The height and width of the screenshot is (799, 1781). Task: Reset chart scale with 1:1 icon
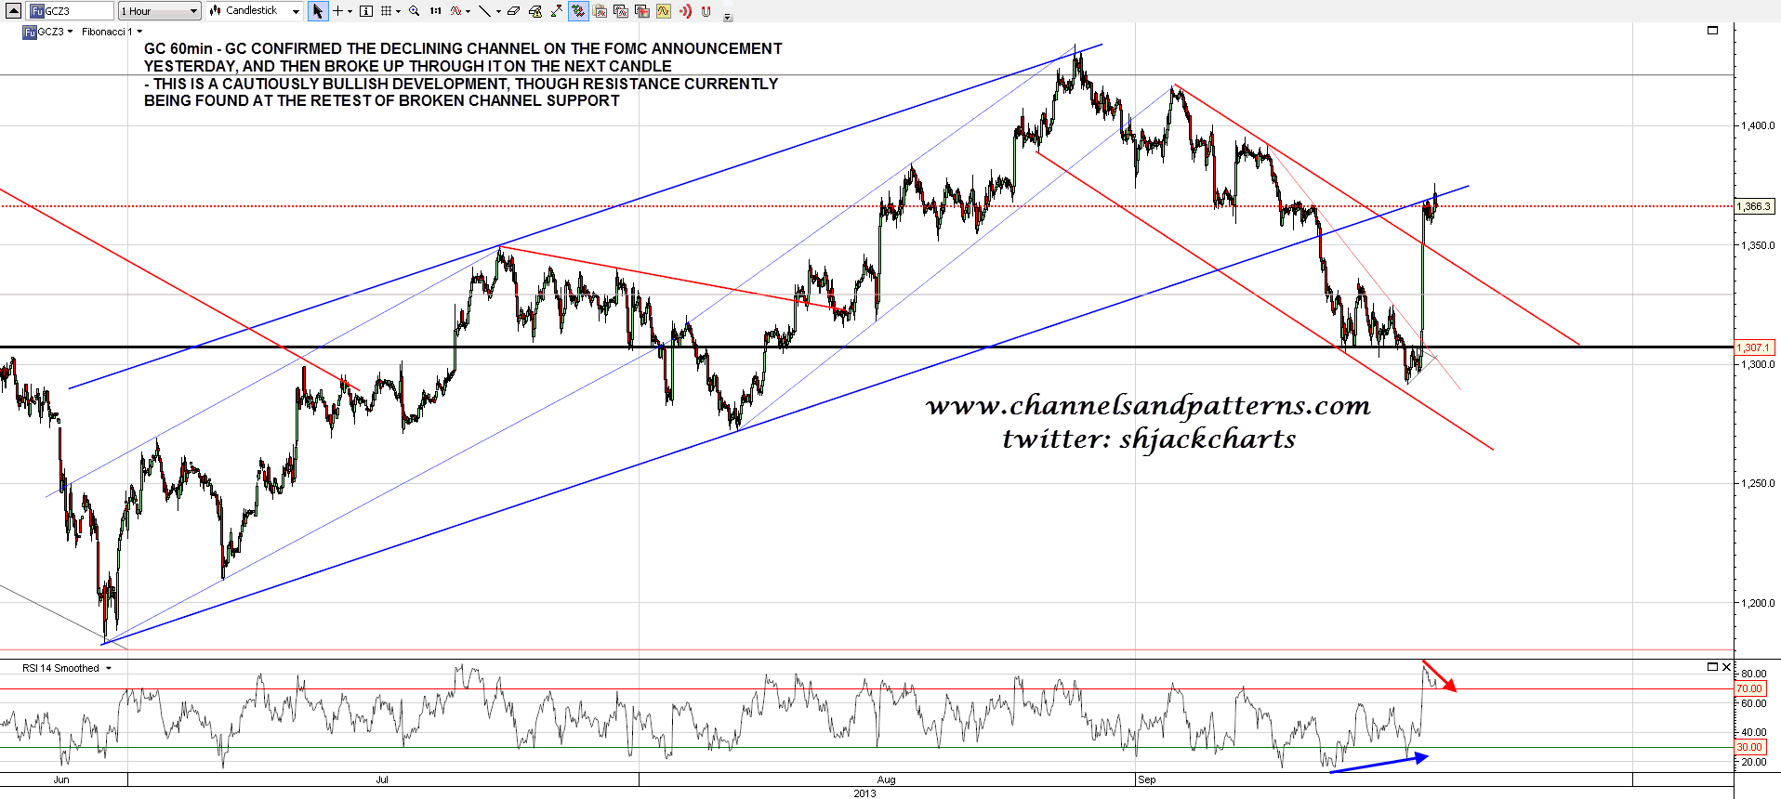click(x=435, y=11)
